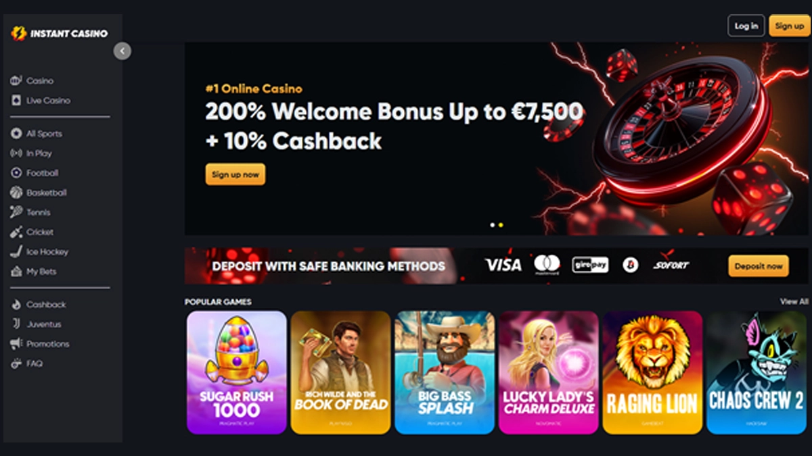Click the Log in button

coord(746,26)
